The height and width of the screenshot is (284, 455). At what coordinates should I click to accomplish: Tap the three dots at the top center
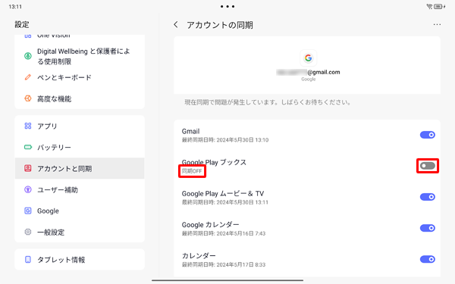point(227,6)
